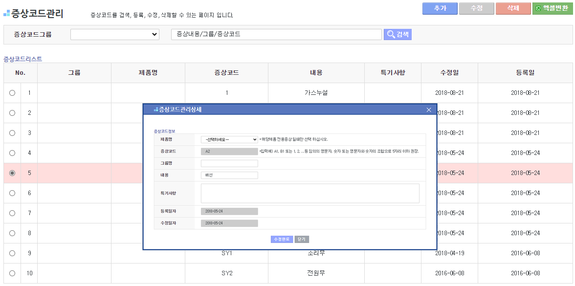Open the 증상코드그룹 dropdown
Viewport: 575px width, 286px height.
(x=115, y=34)
